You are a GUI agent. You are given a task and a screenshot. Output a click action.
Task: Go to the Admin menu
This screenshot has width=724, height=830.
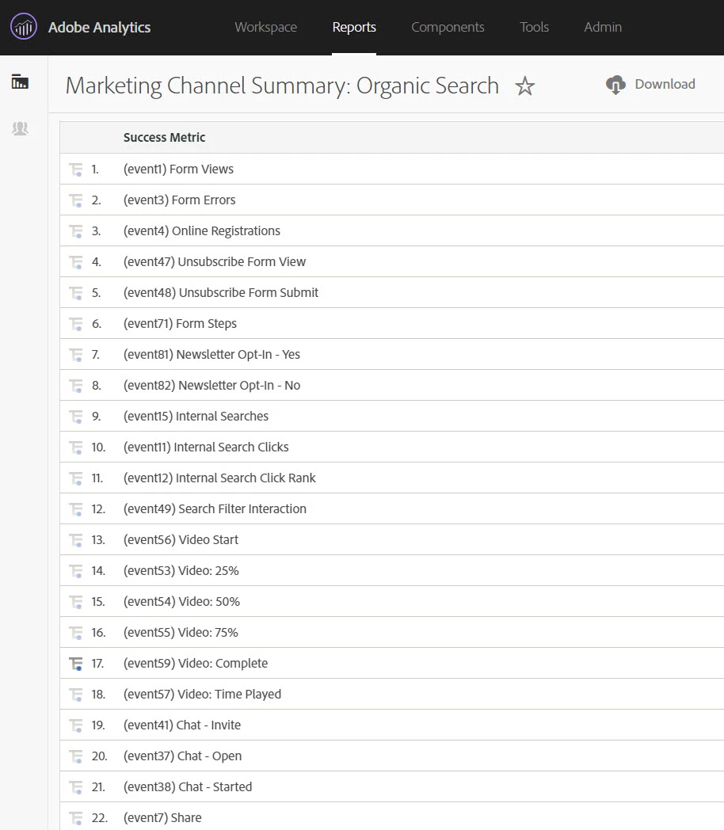click(603, 27)
